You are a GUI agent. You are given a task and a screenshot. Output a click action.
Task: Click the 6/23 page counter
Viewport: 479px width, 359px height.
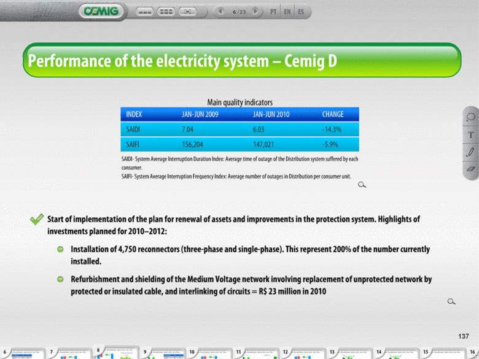(x=240, y=12)
